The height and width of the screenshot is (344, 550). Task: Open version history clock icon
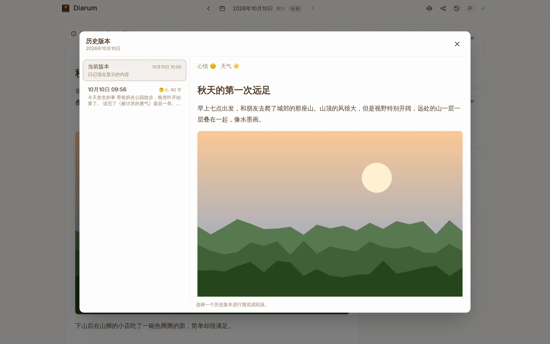coord(457,9)
